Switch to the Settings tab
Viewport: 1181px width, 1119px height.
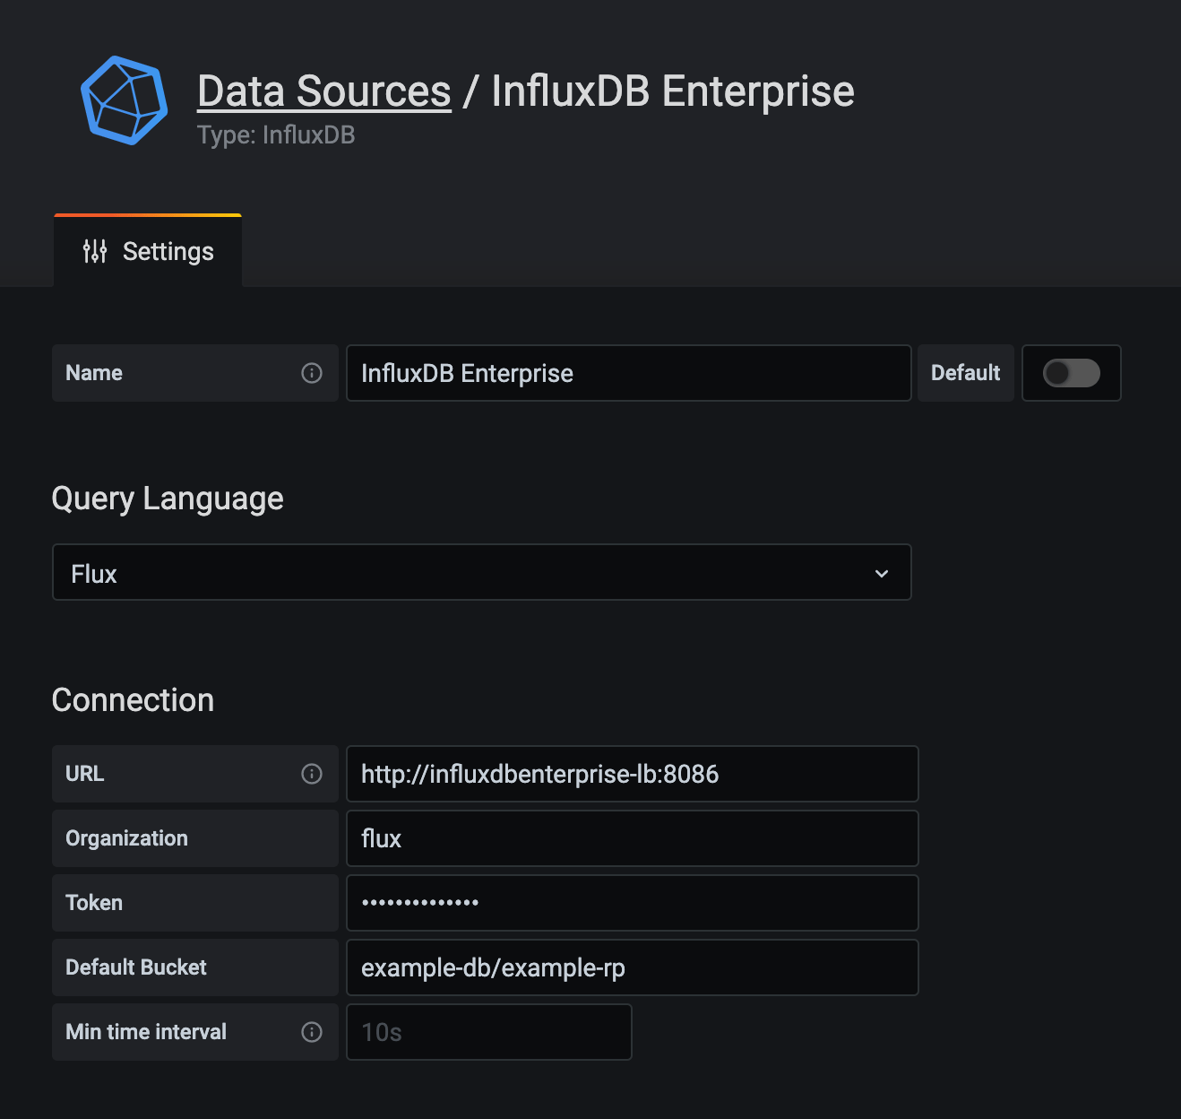pos(149,252)
